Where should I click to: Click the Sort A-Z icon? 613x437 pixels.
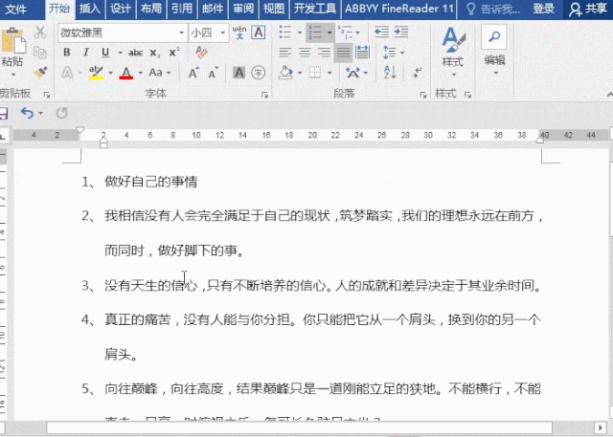pyautogui.click(x=390, y=73)
